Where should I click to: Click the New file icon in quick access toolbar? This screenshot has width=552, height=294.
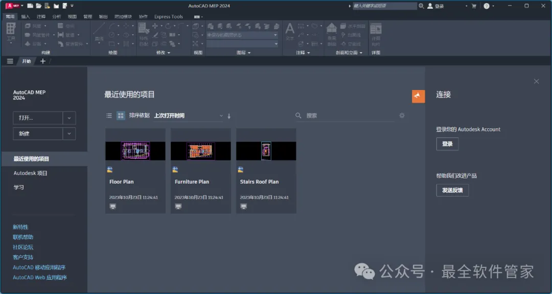pyautogui.click(x=30, y=6)
